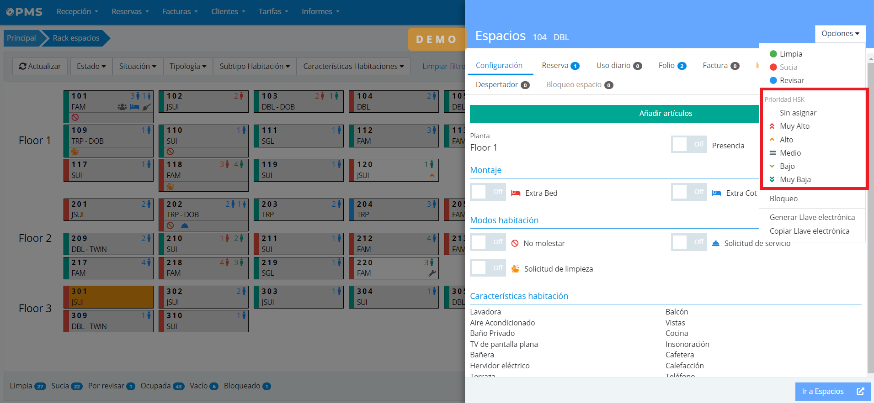The height and width of the screenshot is (403, 874).
Task: Expand the Estado filter dropdown
Action: 91,67
